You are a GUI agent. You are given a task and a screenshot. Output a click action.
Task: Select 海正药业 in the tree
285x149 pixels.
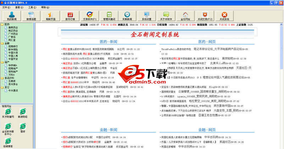click(x=13, y=31)
